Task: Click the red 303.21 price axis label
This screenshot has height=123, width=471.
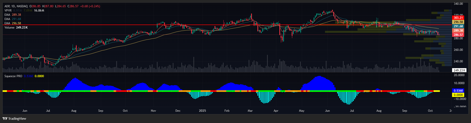Action: (458, 18)
